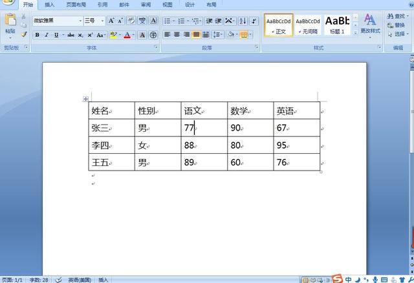Click the distributed alignment icon
Image resolution: width=414 pixels, height=283 pixels.
pos(206,34)
